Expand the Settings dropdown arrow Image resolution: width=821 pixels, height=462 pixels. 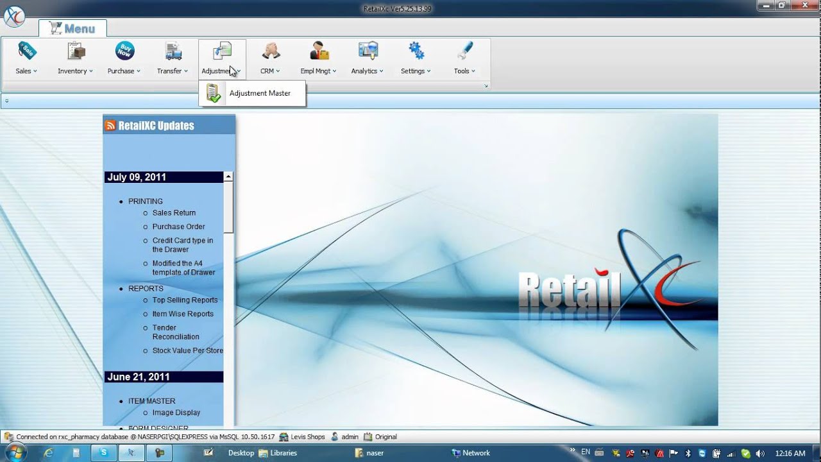(x=428, y=71)
